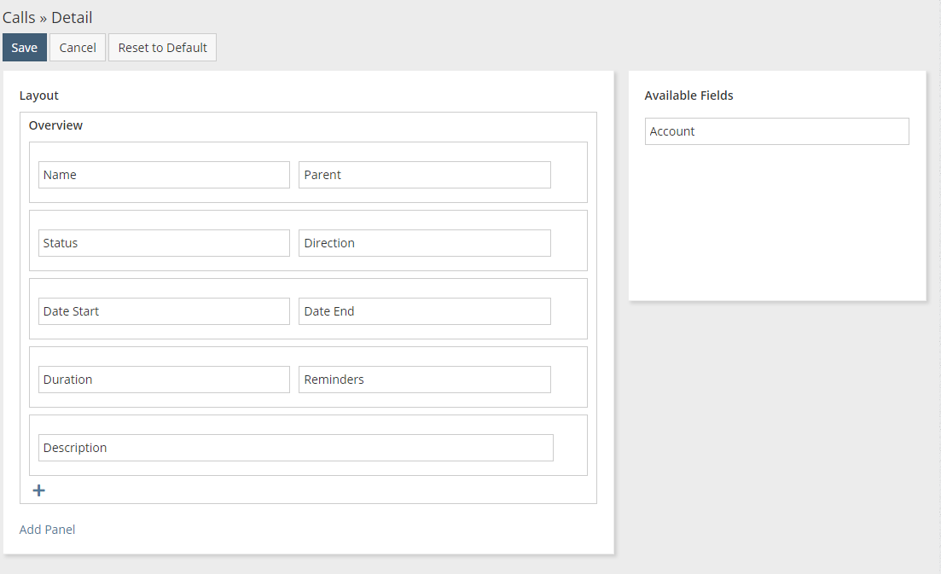
Task: Select the Status field cell
Action: coord(164,243)
